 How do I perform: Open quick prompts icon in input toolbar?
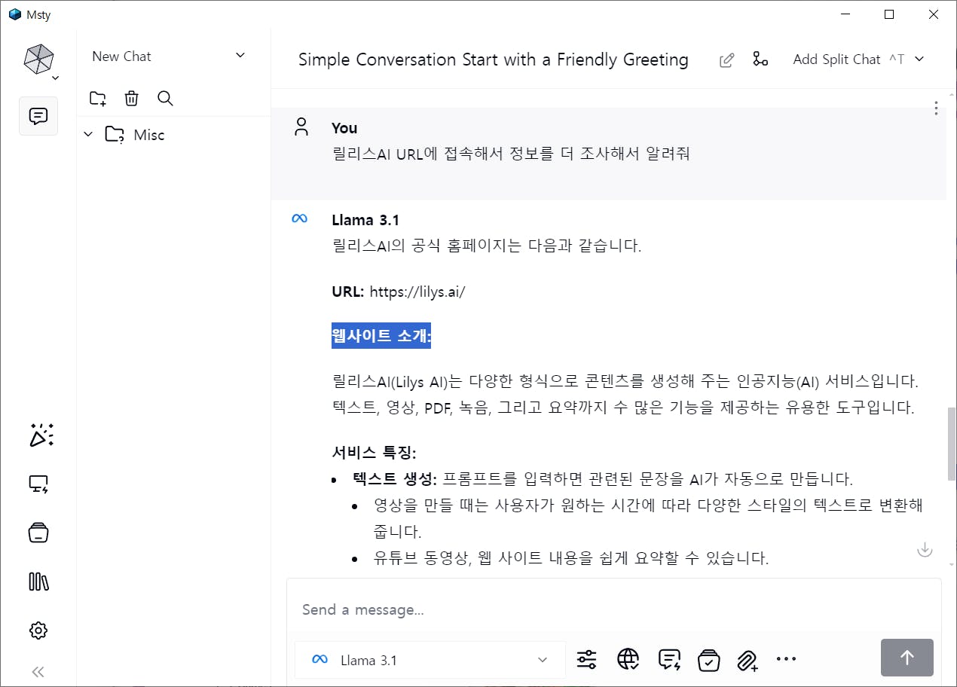pyautogui.click(x=669, y=660)
